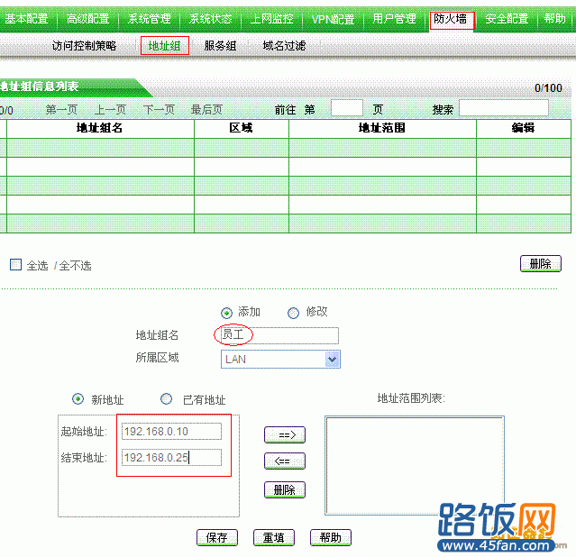Switch to 系统管理 tab
Image resolution: width=576 pixels, height=557 pixels.
tap(149, 18)
